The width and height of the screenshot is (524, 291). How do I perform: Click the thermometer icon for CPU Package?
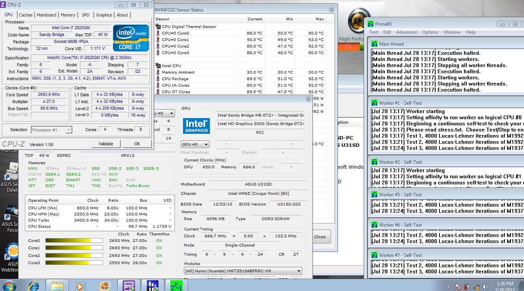pyautogui.click(x=158, y=79)
